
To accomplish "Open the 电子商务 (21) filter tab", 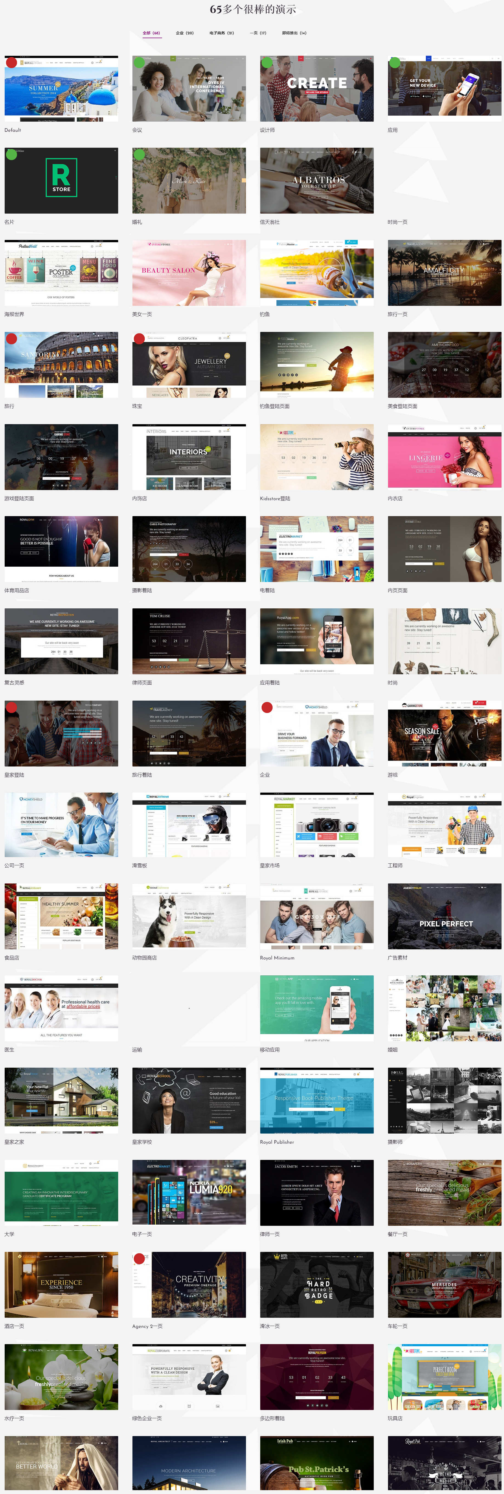I will pos(221,33).
